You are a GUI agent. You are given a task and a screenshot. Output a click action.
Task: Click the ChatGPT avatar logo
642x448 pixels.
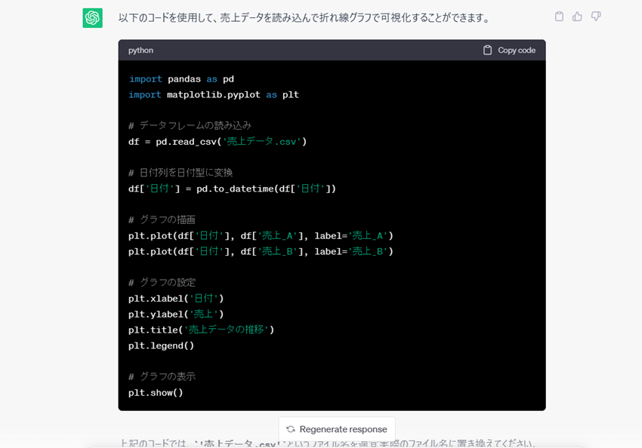coord(92,17)
